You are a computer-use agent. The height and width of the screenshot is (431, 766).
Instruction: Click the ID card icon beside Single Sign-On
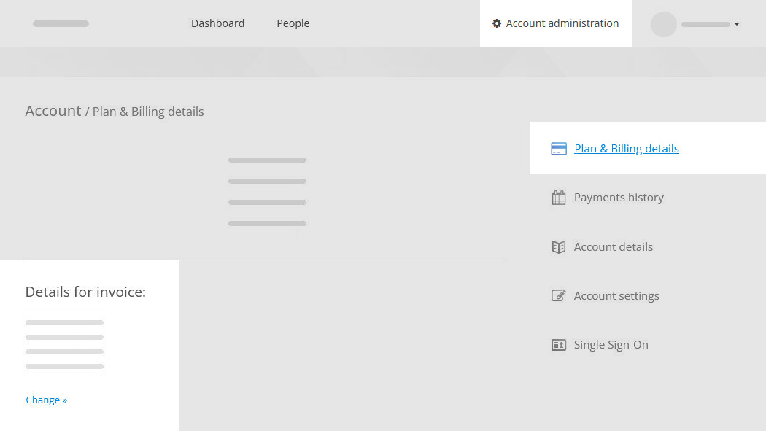coord(558,345)
